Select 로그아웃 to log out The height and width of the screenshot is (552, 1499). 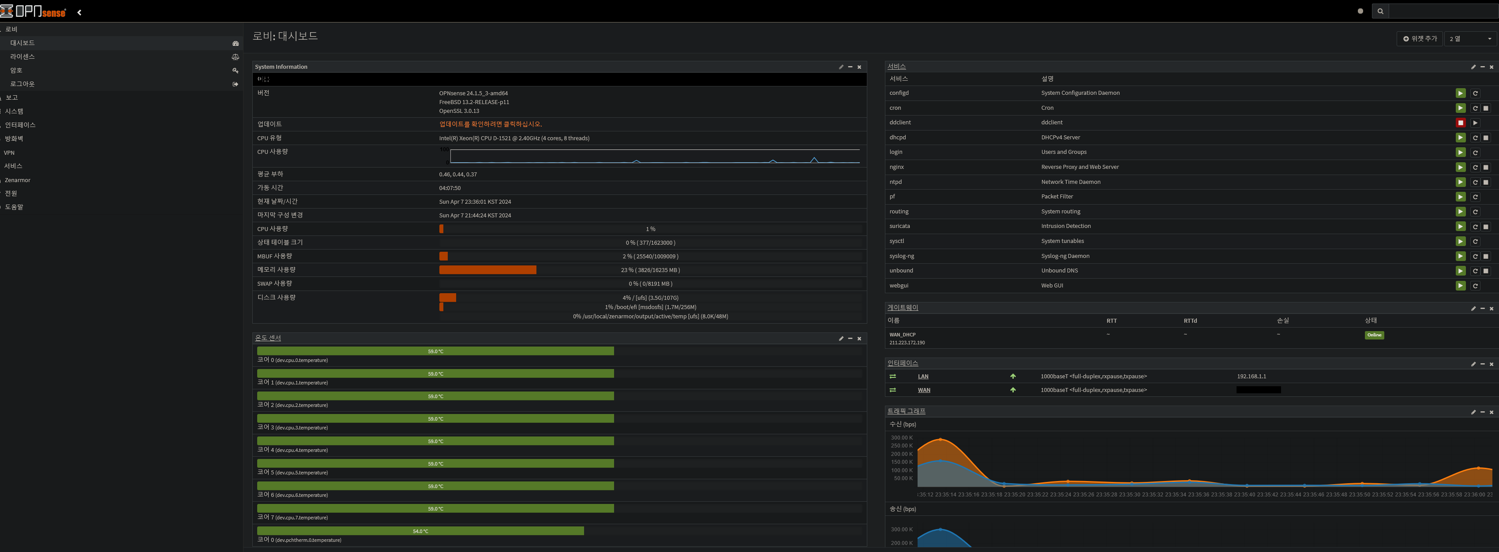coord(121,84)
